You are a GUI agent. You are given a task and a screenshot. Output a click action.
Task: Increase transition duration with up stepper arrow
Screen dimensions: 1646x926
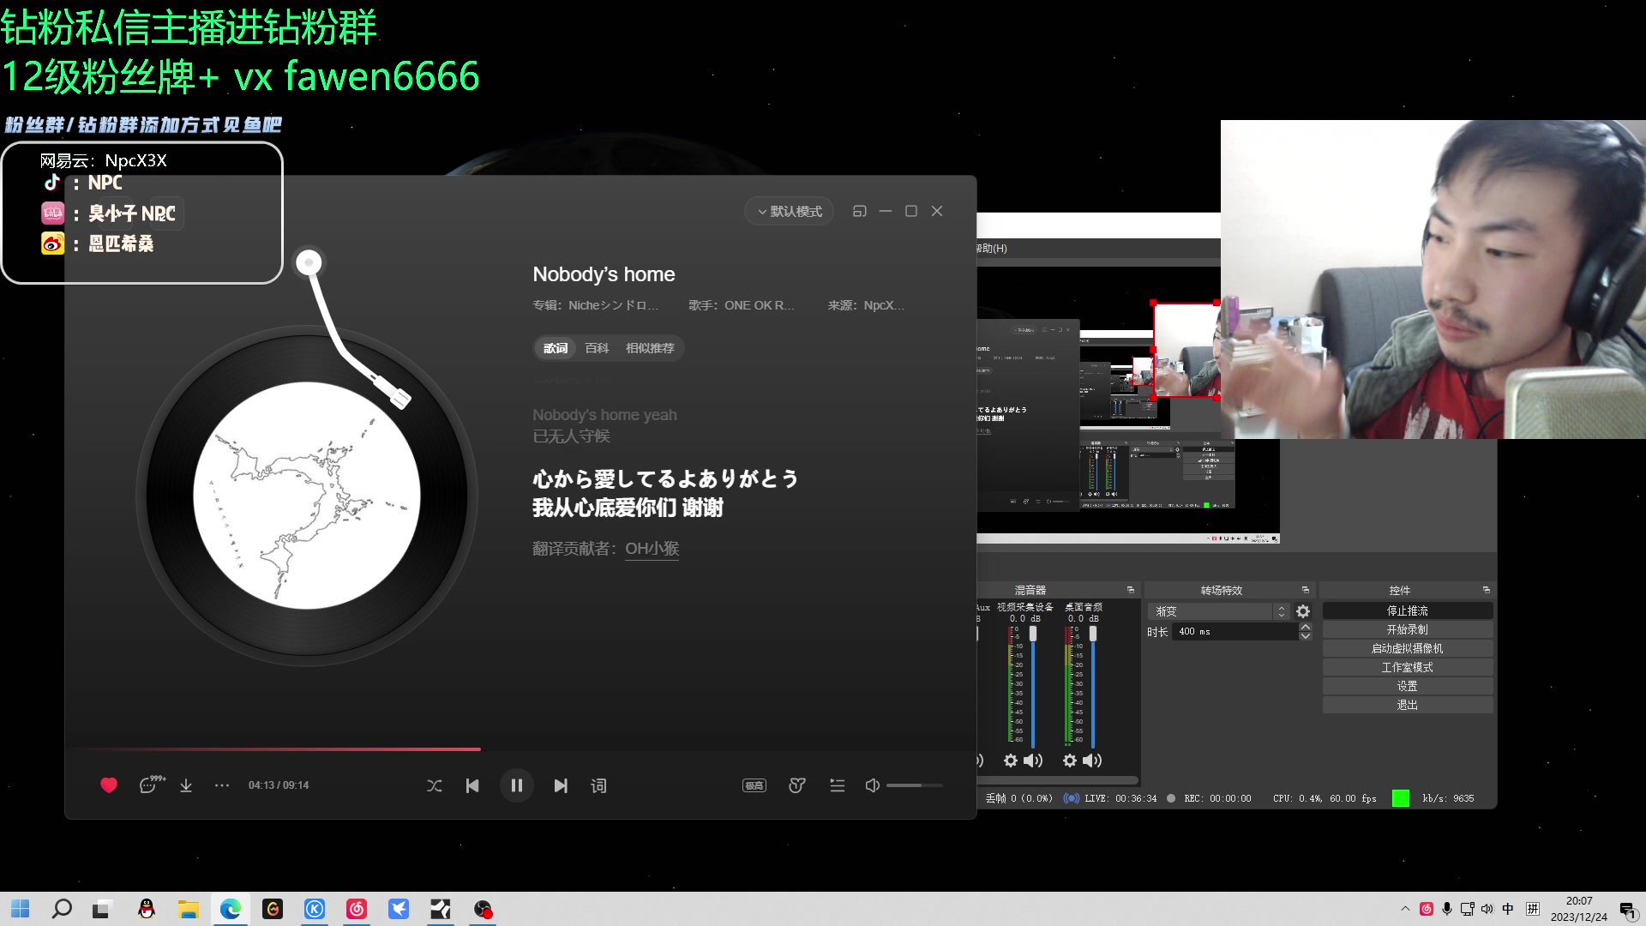click(x=1307, y=627)
